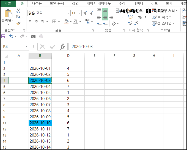Viewport: 187px width, 150px height.
Task: Click the Redo arrow
Action: point(22,36)
